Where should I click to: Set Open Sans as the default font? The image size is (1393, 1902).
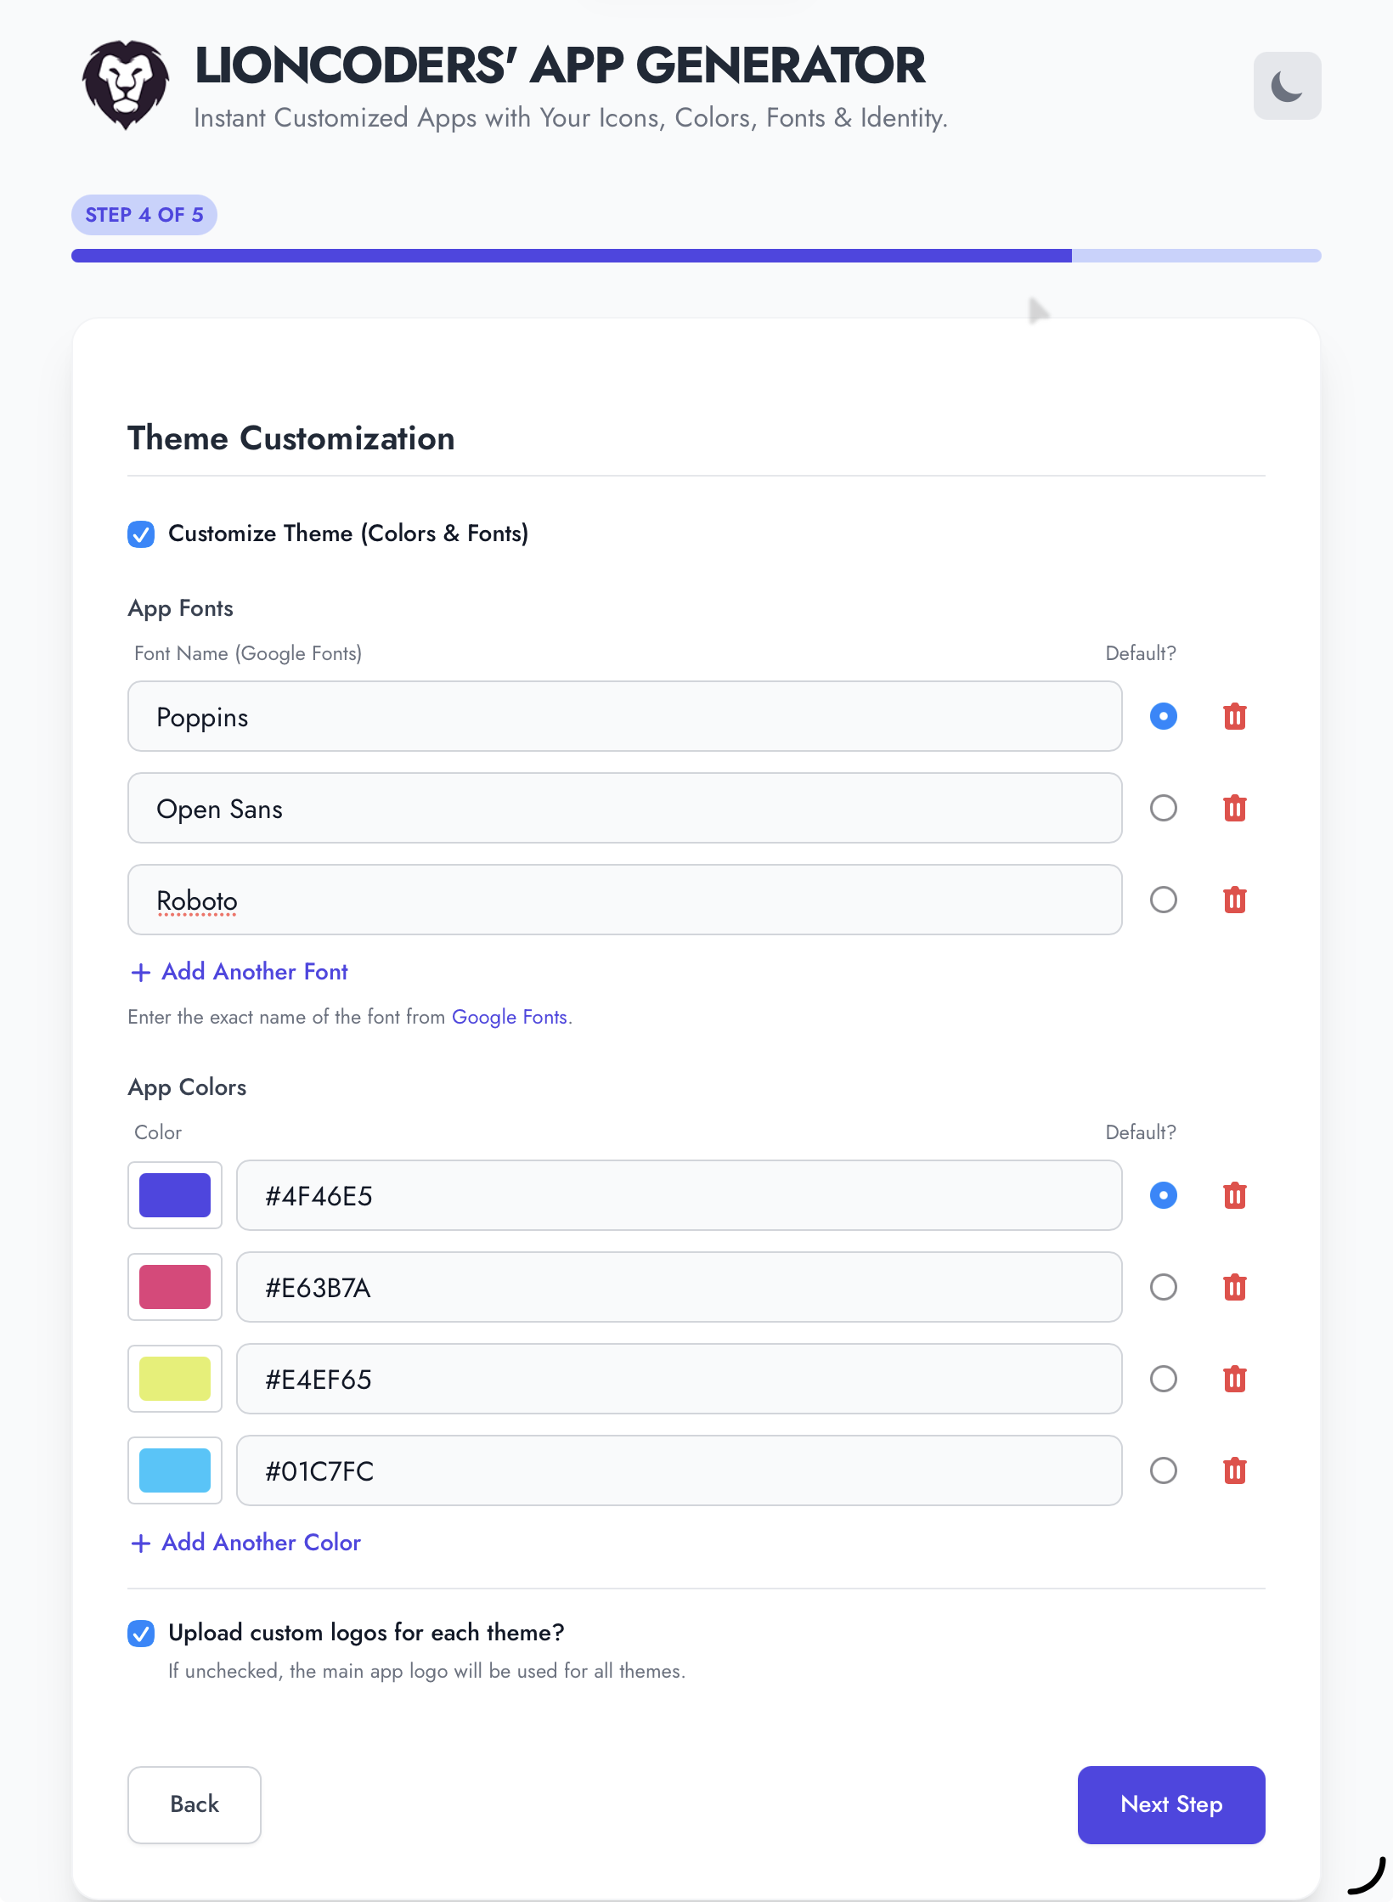[x=1163, y=808]
